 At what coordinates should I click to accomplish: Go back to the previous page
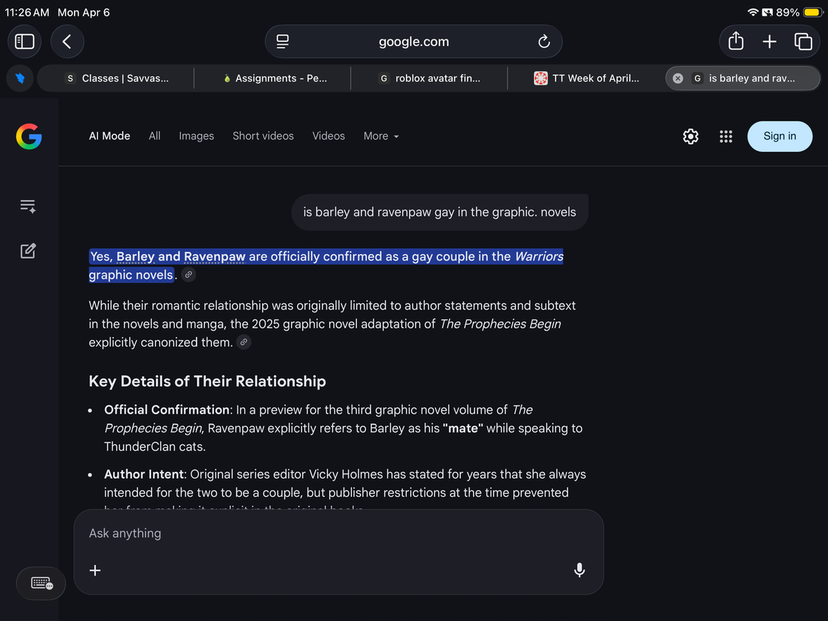[x=66, y=41]
